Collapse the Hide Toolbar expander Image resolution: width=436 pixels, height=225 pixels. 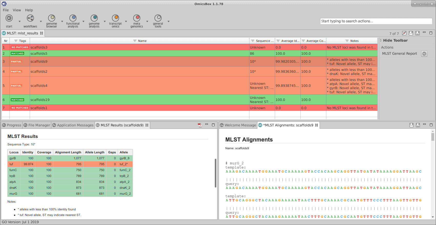click(x=381, y=40)
